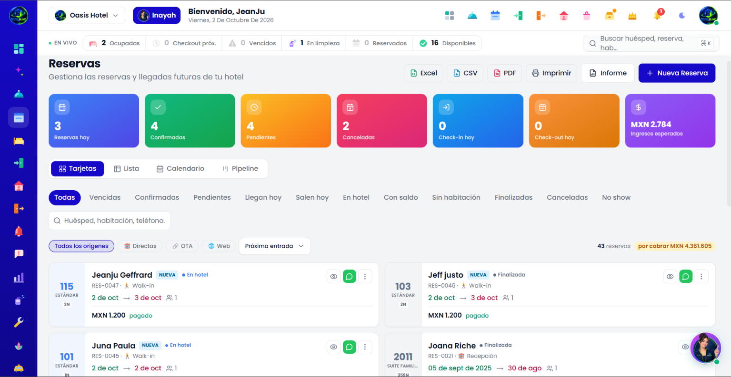Open more options menu for Jeanju Geffrard

pyautogui.click(x=365, y=276)
